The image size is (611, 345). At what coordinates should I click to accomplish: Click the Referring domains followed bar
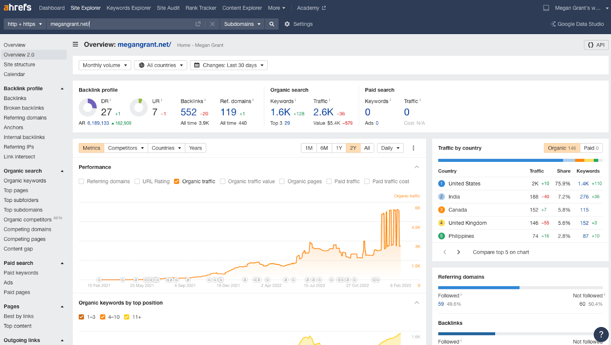479,287
